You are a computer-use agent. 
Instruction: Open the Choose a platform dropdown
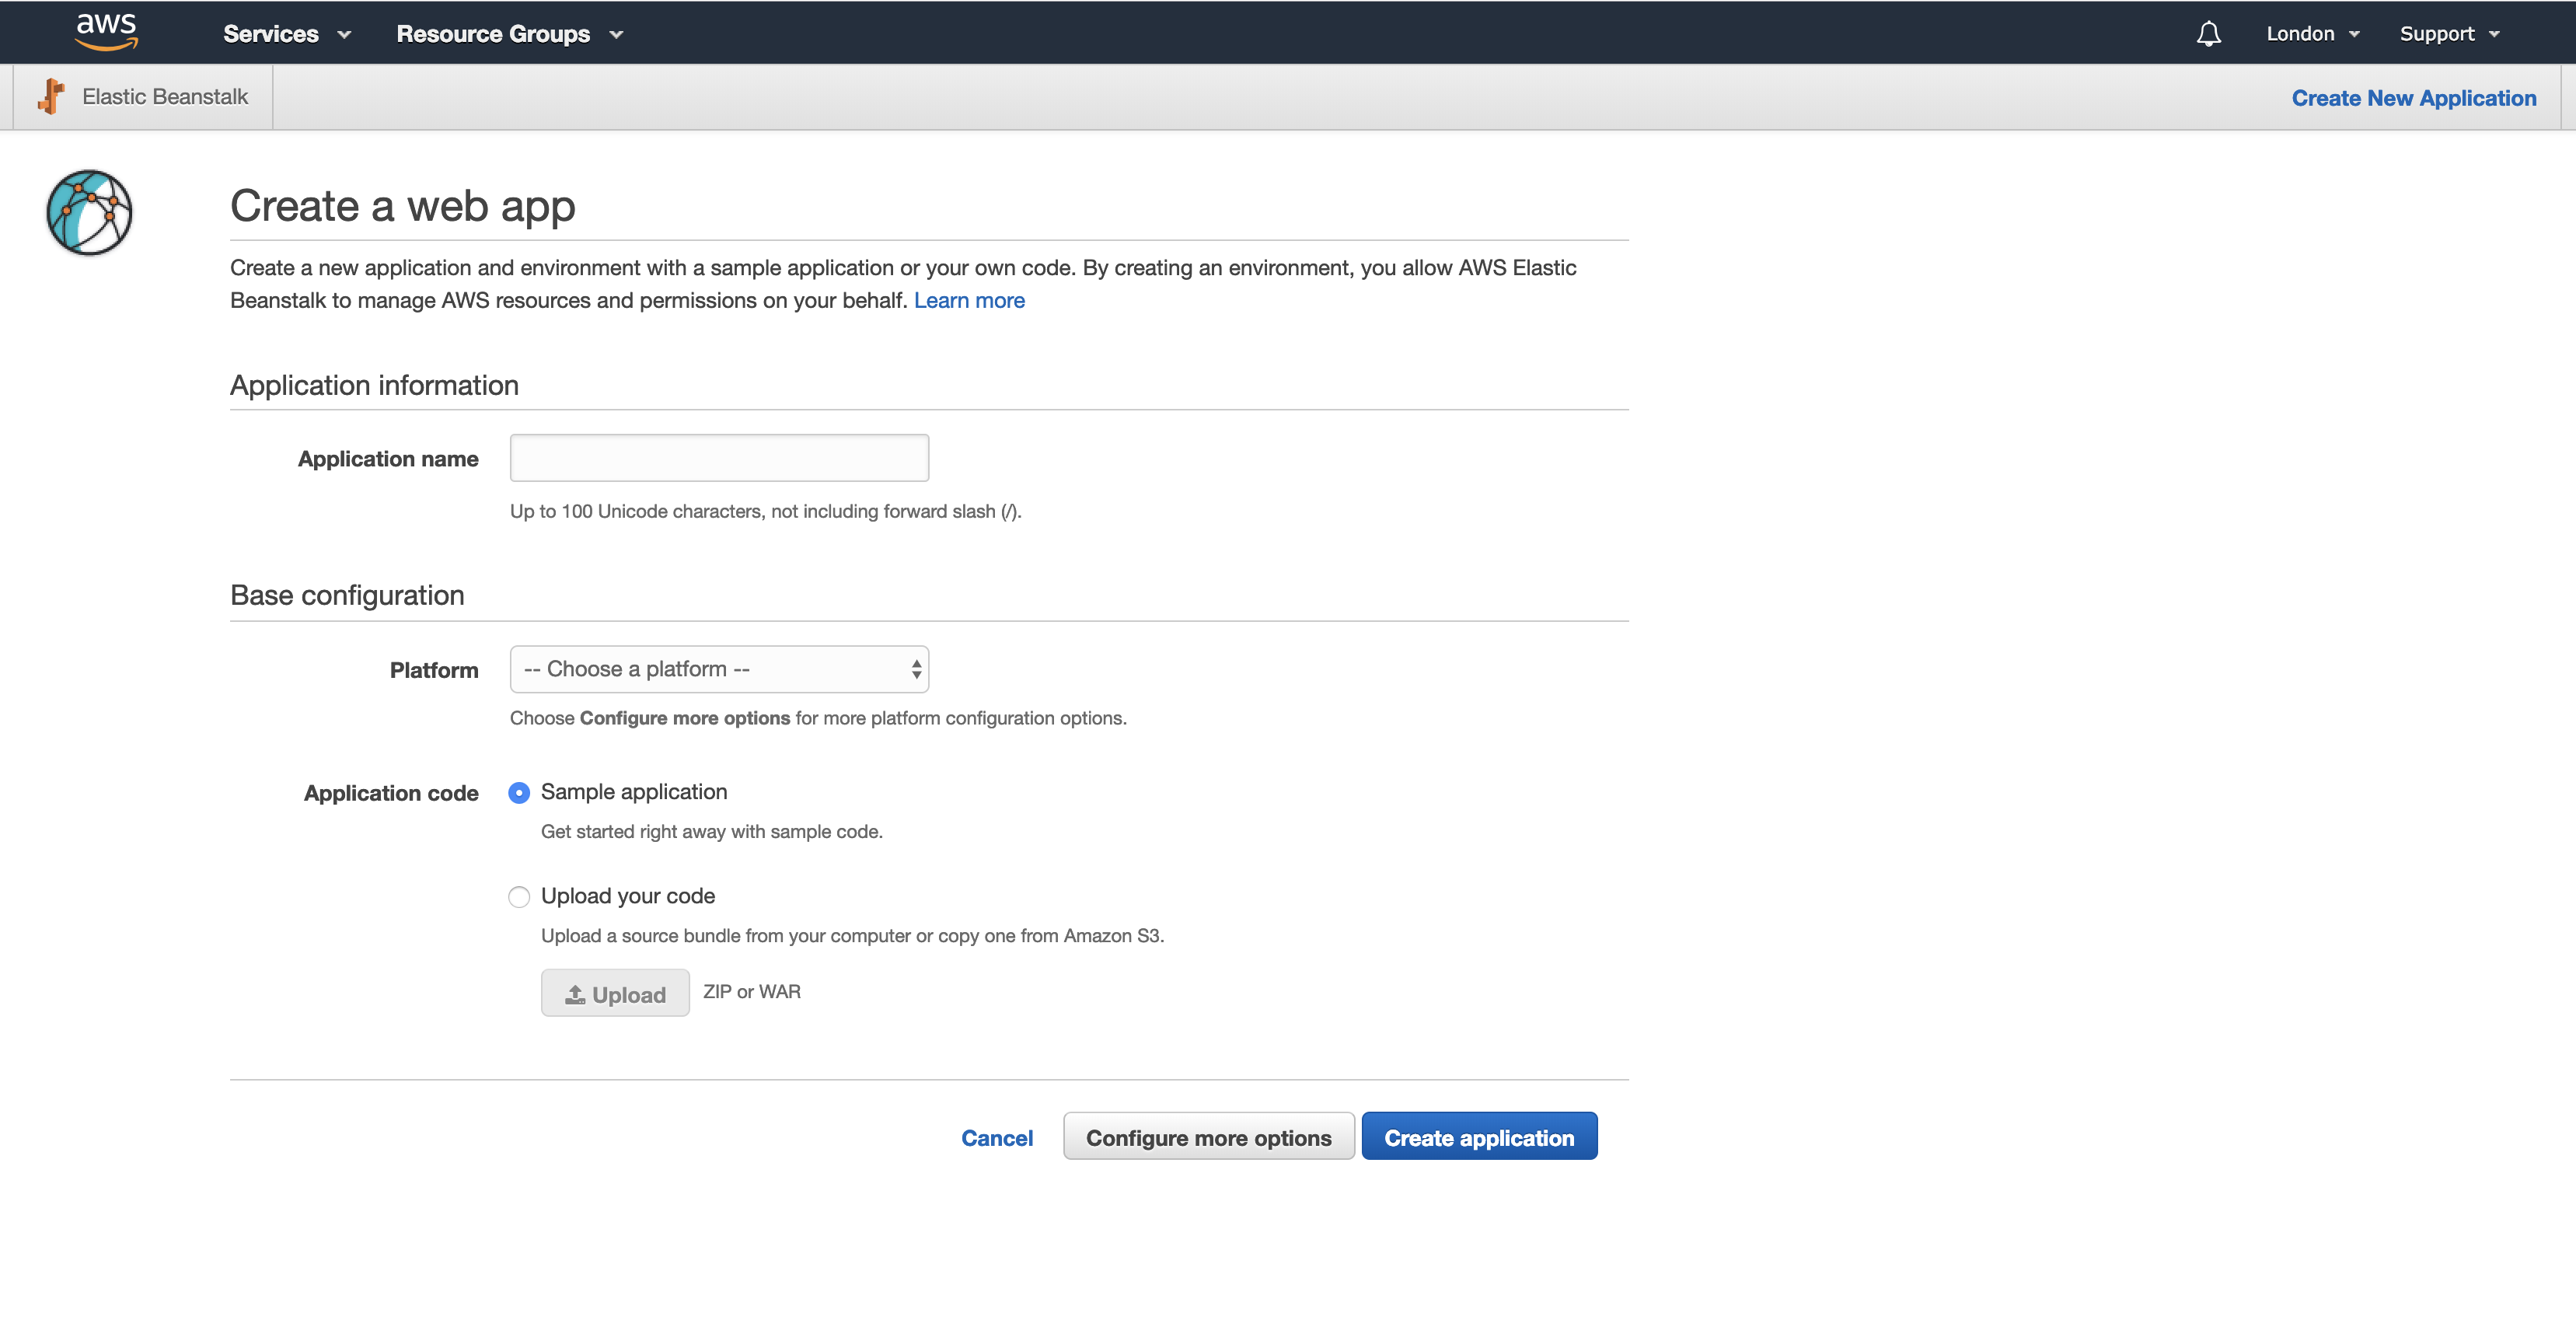[x=719, y=669]
